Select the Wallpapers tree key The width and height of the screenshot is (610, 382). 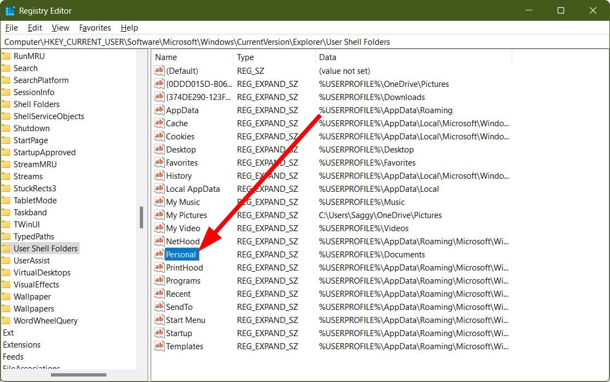[x=34, y=308]
